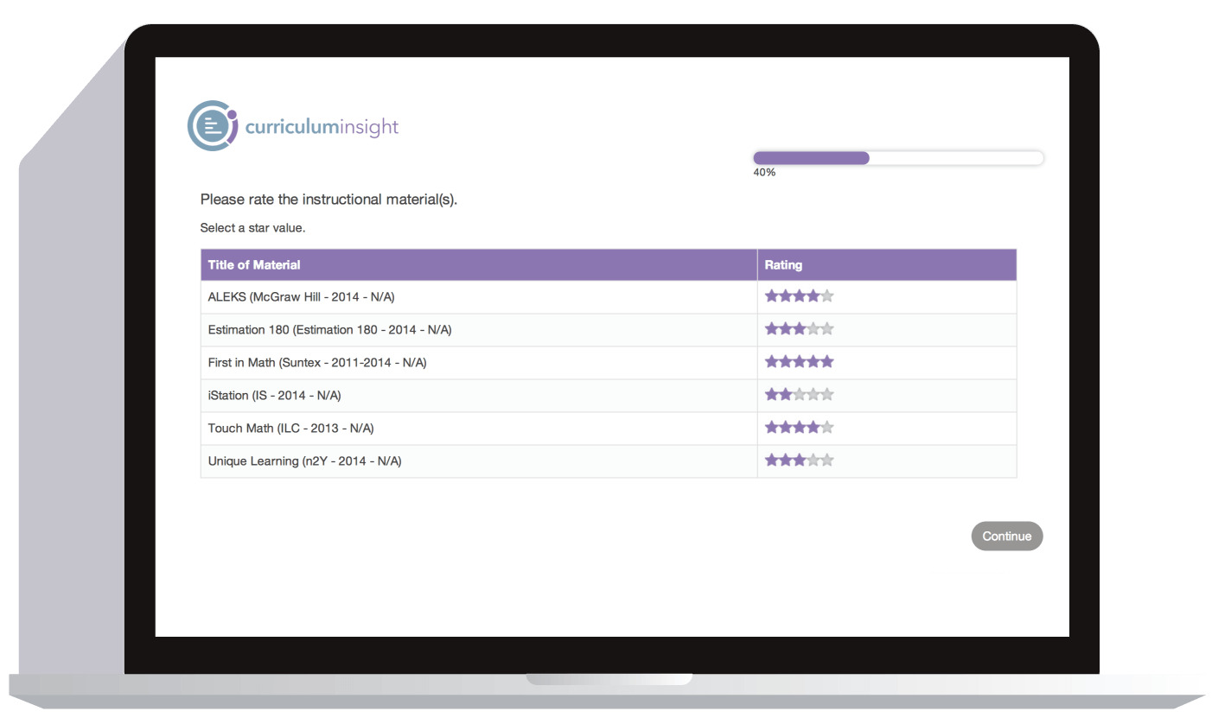Give Touch Math a one-star rating
Viewport: 1231px width, 724px height.
coord(772,428)
